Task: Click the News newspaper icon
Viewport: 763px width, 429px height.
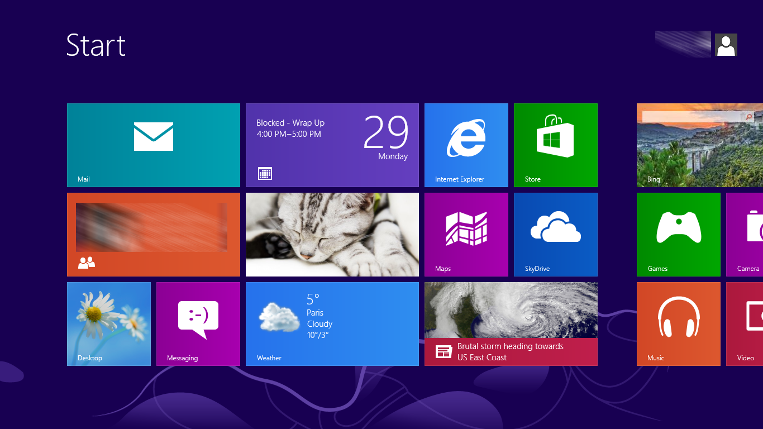Action: tap(444, 352)
